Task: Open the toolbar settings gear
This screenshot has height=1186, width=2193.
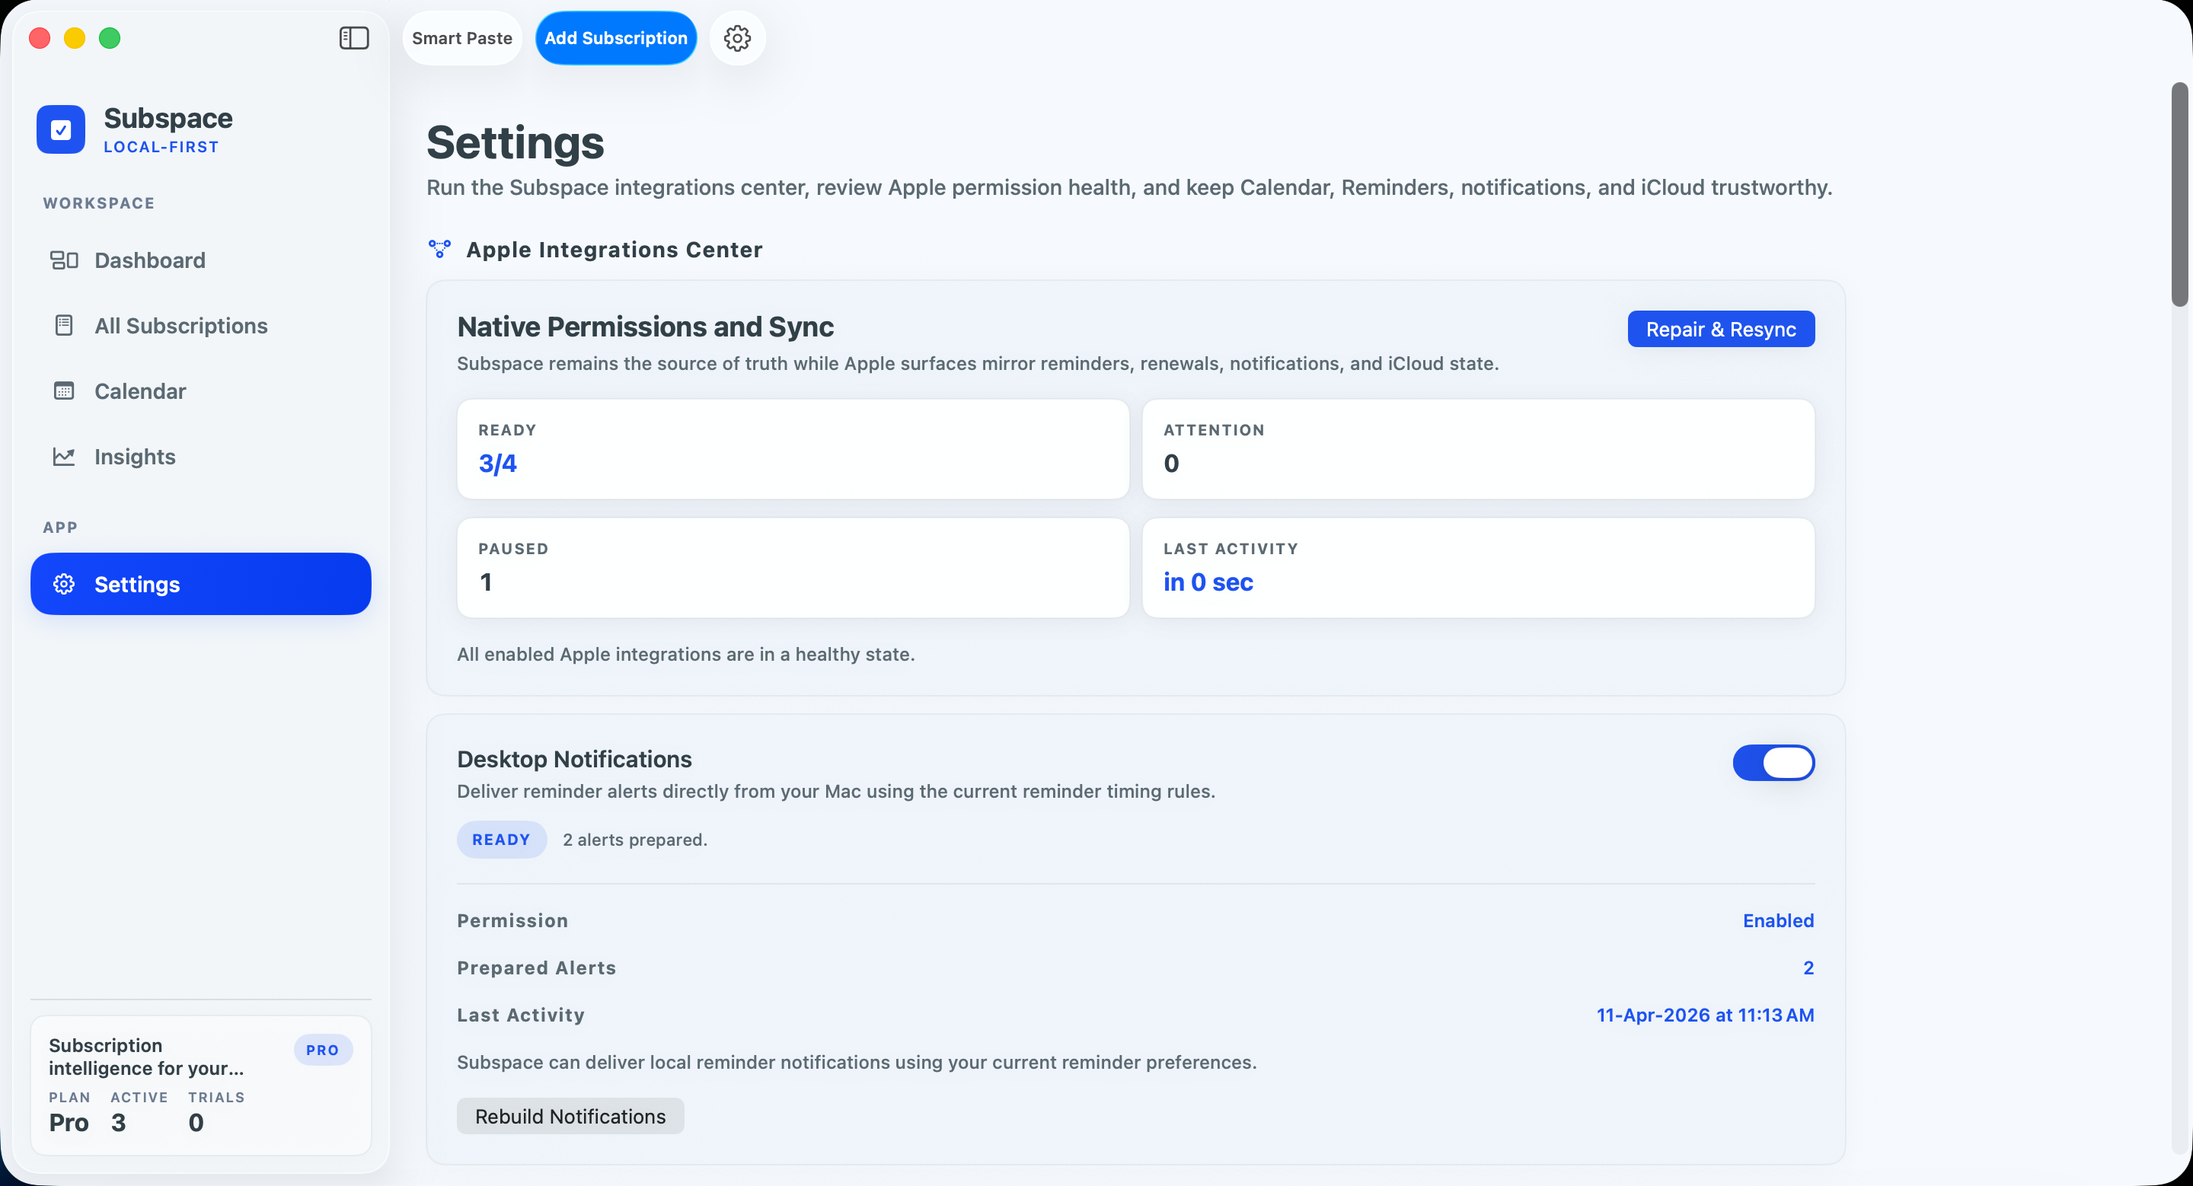Action: tap(737, 37)
